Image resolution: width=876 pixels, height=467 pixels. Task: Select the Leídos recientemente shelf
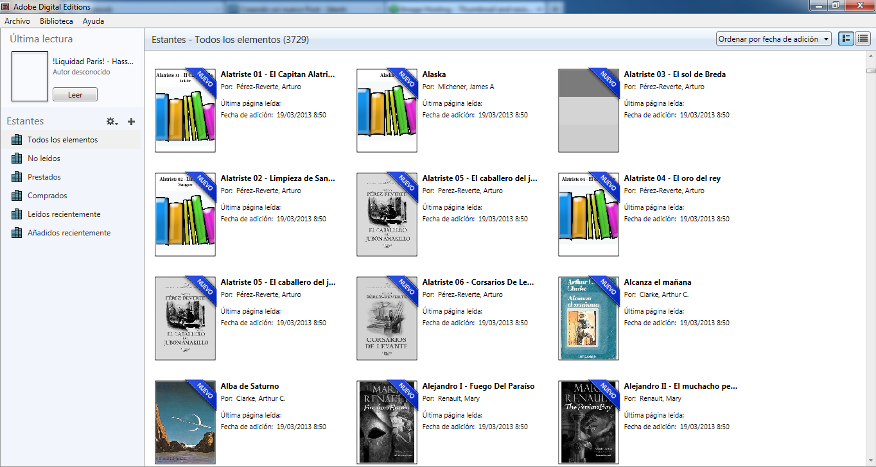[x=71, y=214]
